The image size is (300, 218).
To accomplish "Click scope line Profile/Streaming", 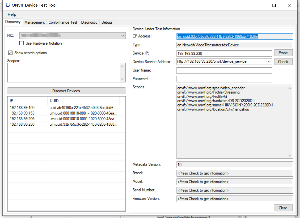I will point(208,92).
